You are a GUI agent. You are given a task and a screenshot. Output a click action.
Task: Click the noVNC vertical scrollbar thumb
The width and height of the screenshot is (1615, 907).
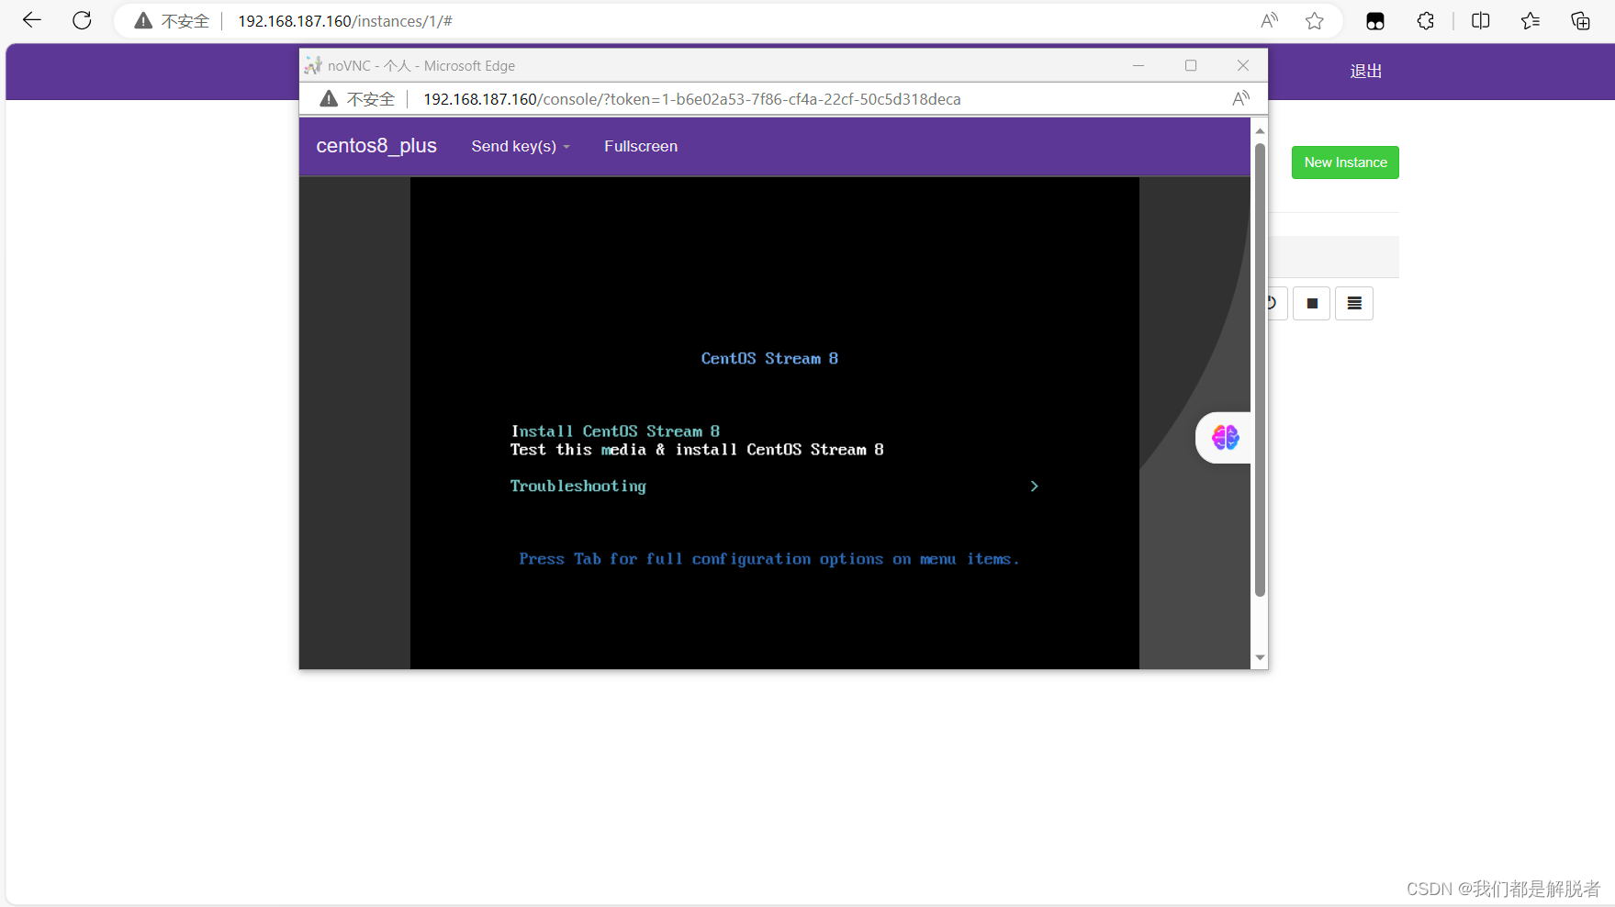click(x=1260, y=369)
